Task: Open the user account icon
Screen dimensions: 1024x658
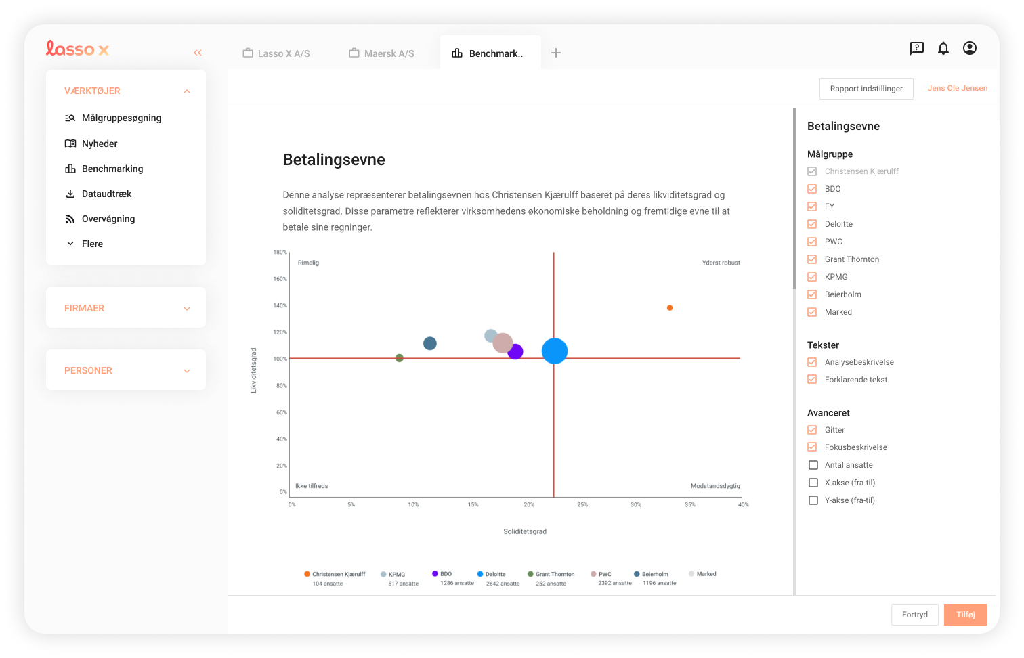Action: point(969,48)
